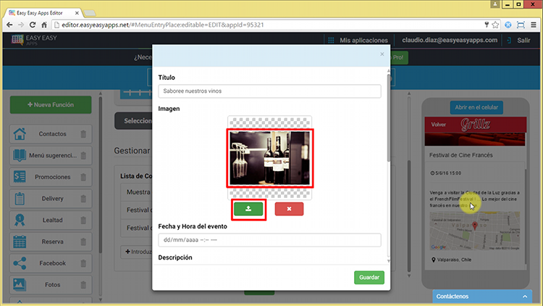Image resolution: width=543 pixels, height=306 pixels.
Task: Bookmark page with the star icon
Action: pyautogui.click(x=494, y=24)
